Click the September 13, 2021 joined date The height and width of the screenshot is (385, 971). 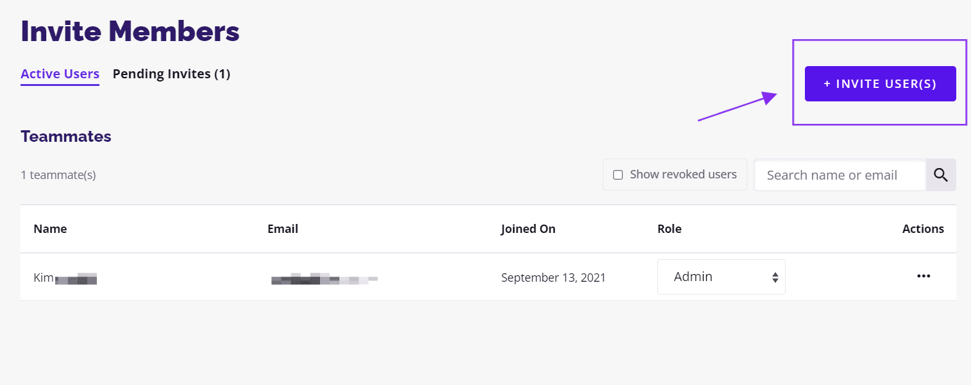[x=553, y=278]
